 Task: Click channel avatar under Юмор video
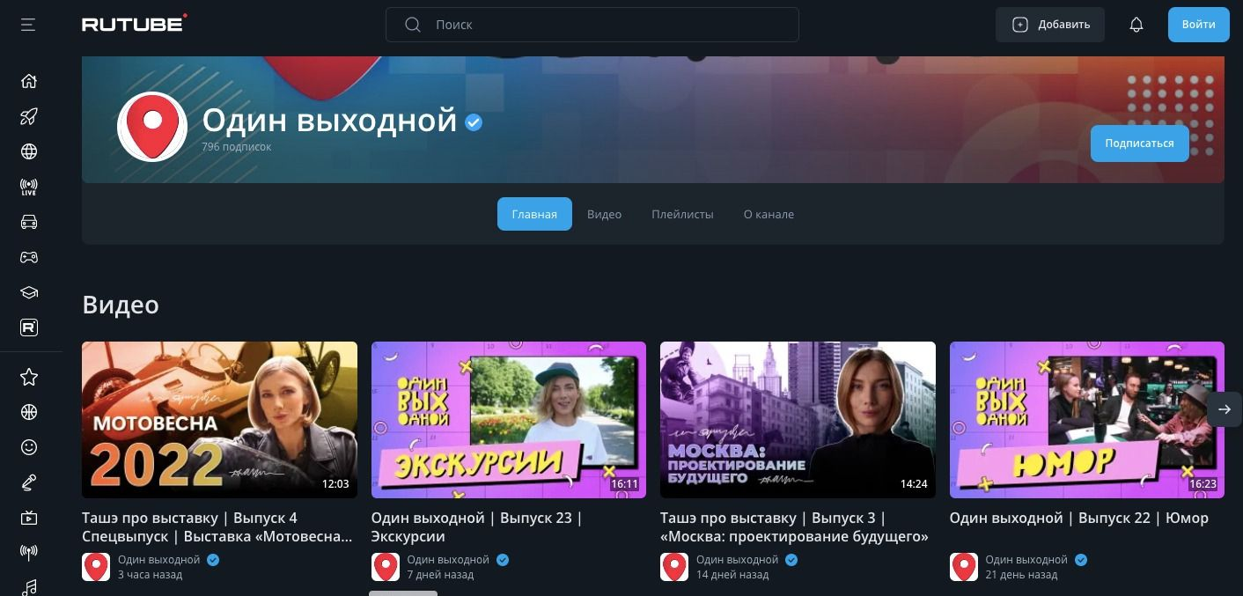coord(964,567)
